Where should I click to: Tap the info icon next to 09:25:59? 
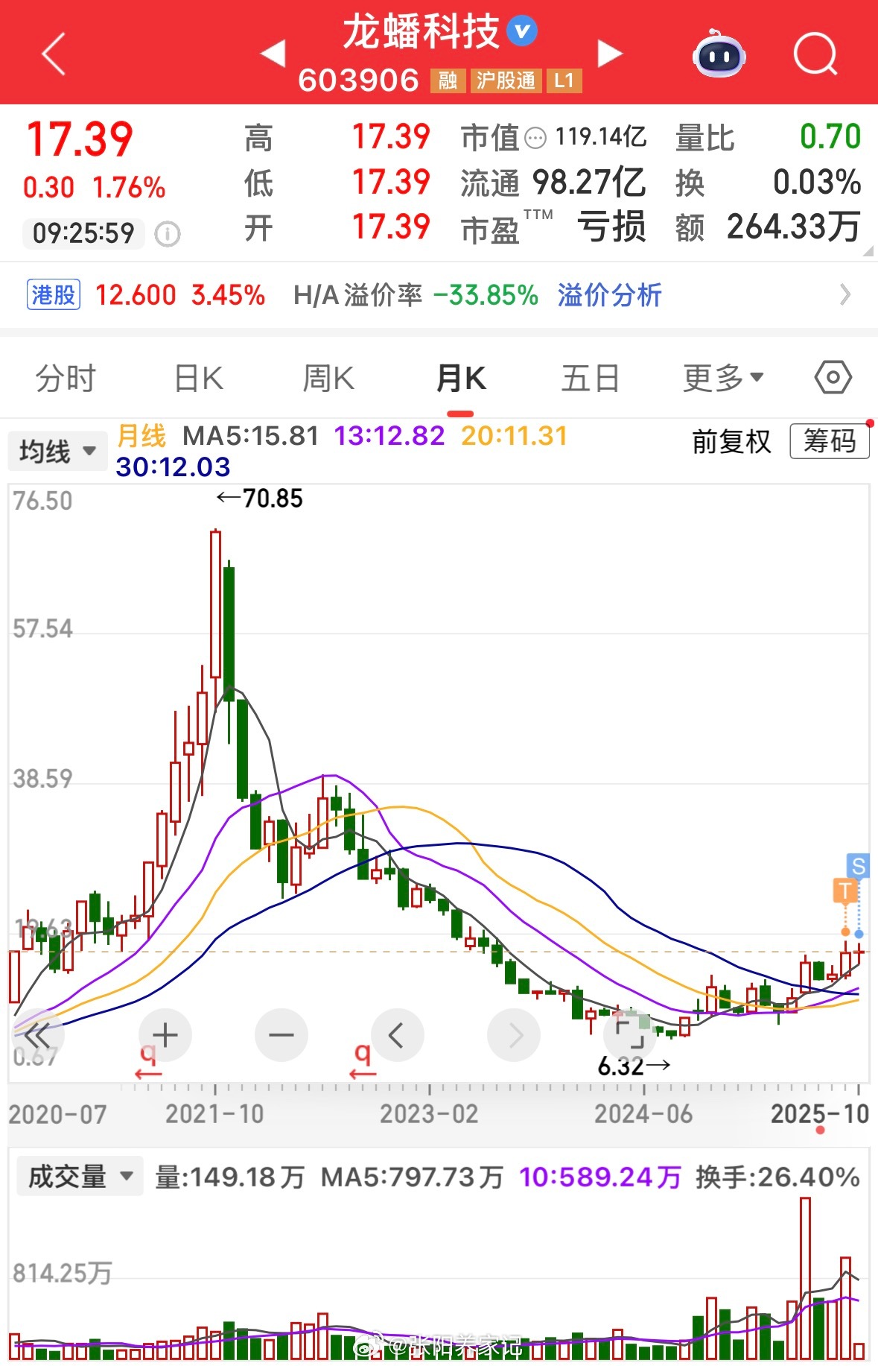pyautogui.click(x=168, y=234)
